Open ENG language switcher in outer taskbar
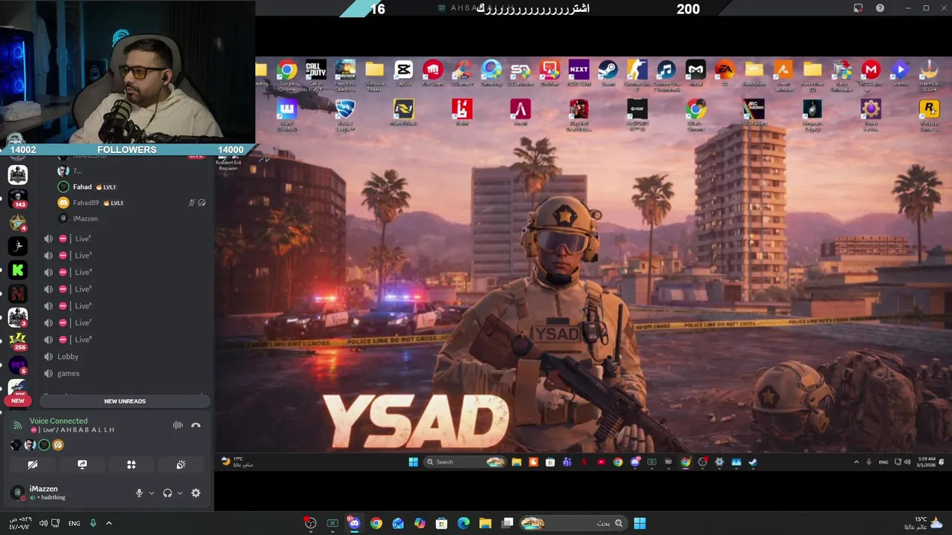Image resolution: width=952 pixels, height=535 pixels. pos(74,523)
